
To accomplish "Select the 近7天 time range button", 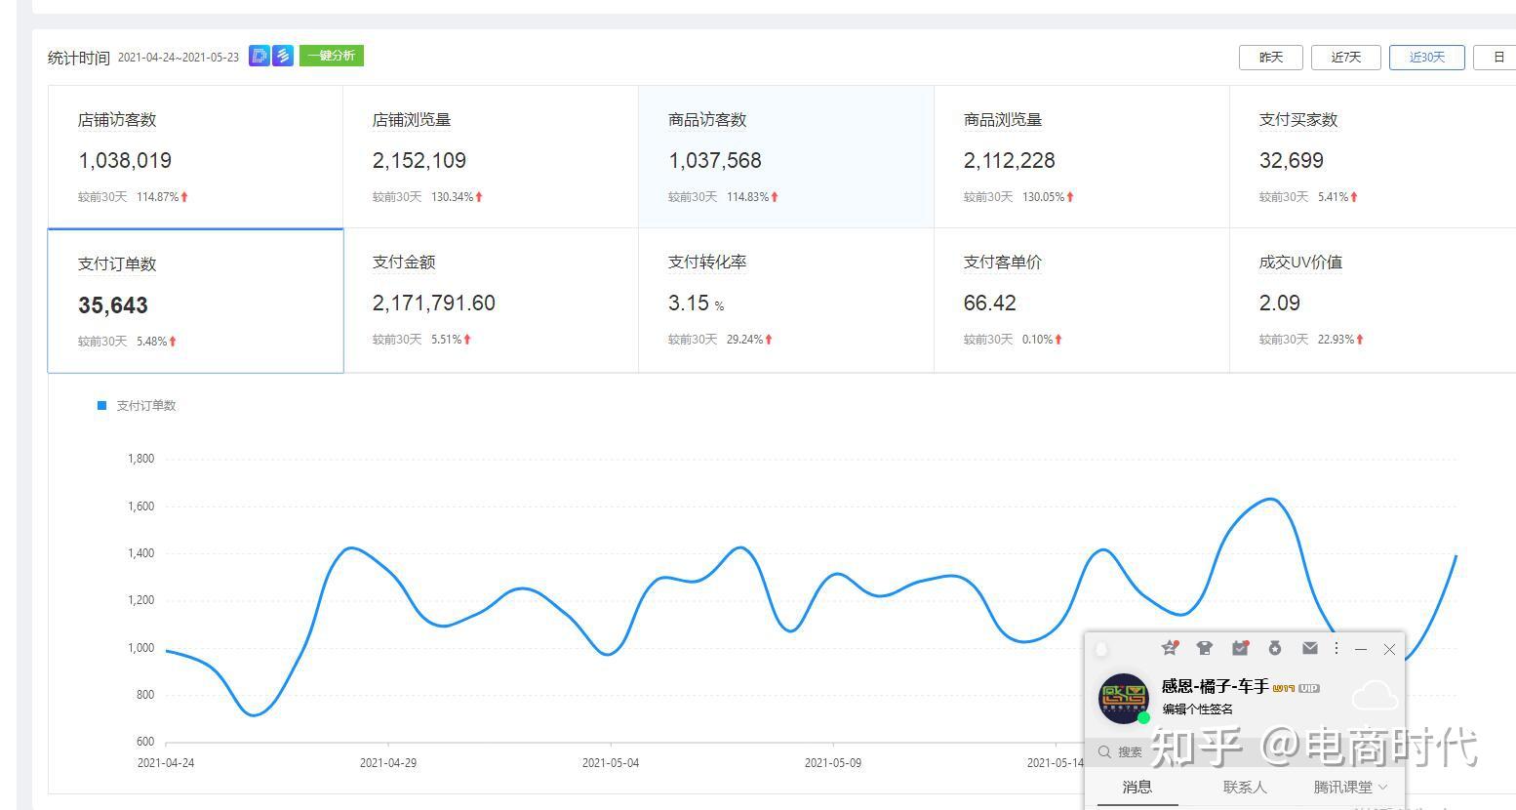I will pos(1346,58).
